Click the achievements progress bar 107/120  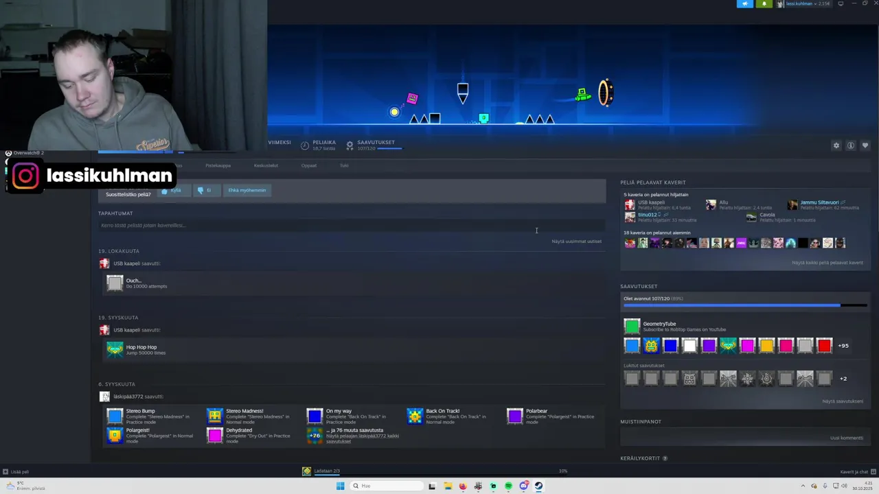click(x=745, y=305)
